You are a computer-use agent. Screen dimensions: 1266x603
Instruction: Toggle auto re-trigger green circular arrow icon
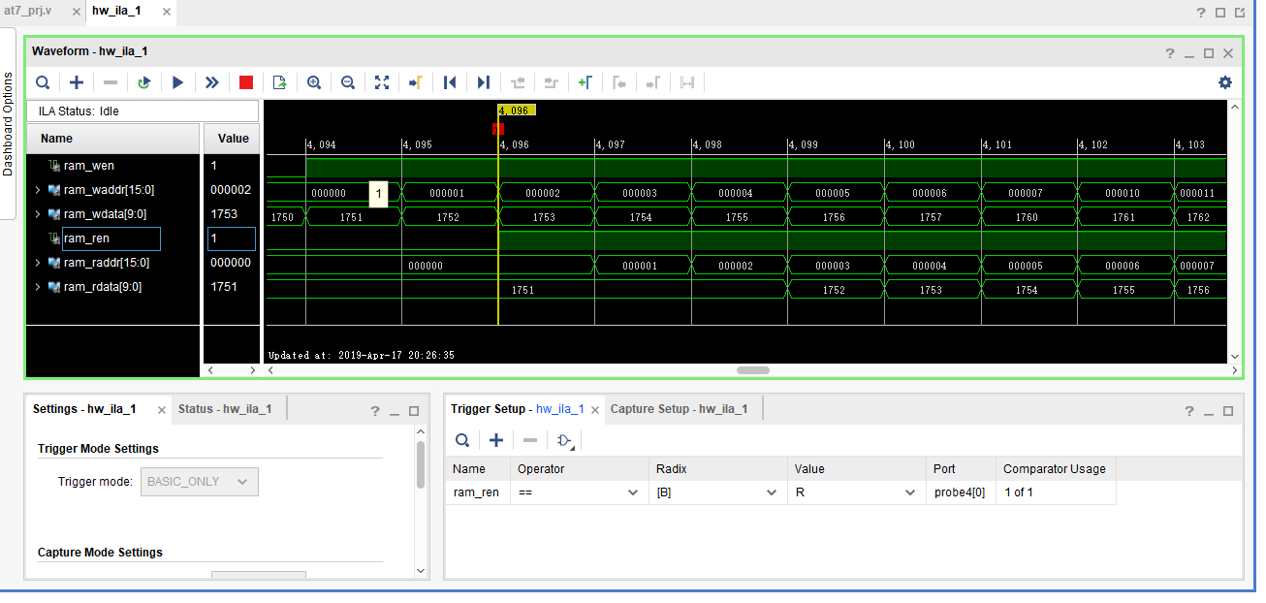(x=144, y=82)
